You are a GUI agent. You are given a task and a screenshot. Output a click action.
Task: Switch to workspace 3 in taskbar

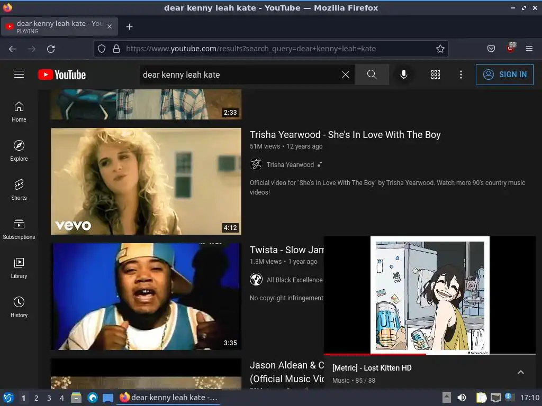49,398
